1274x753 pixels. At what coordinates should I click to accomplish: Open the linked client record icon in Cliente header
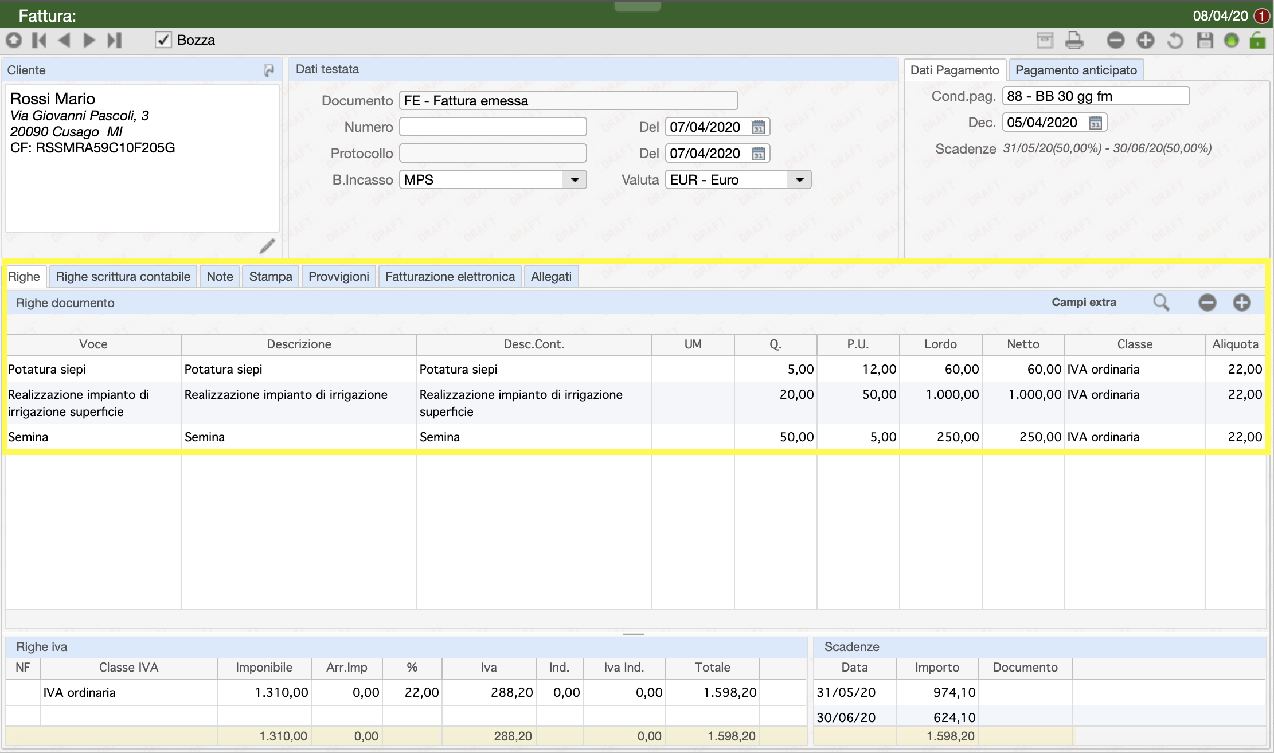tap(268, 70)
